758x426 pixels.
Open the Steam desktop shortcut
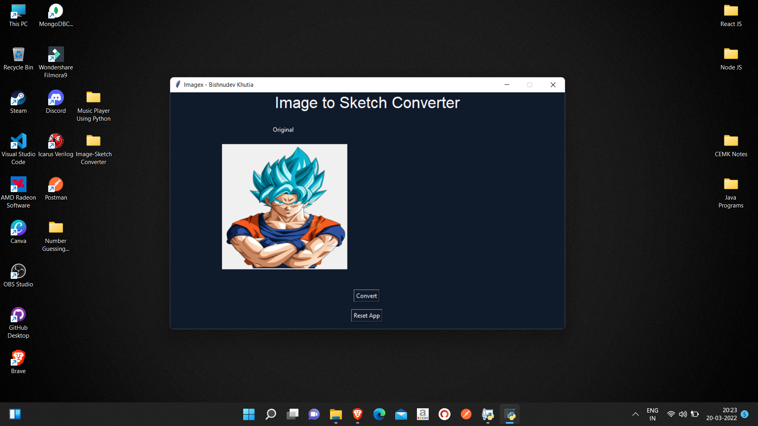[18, 102]
